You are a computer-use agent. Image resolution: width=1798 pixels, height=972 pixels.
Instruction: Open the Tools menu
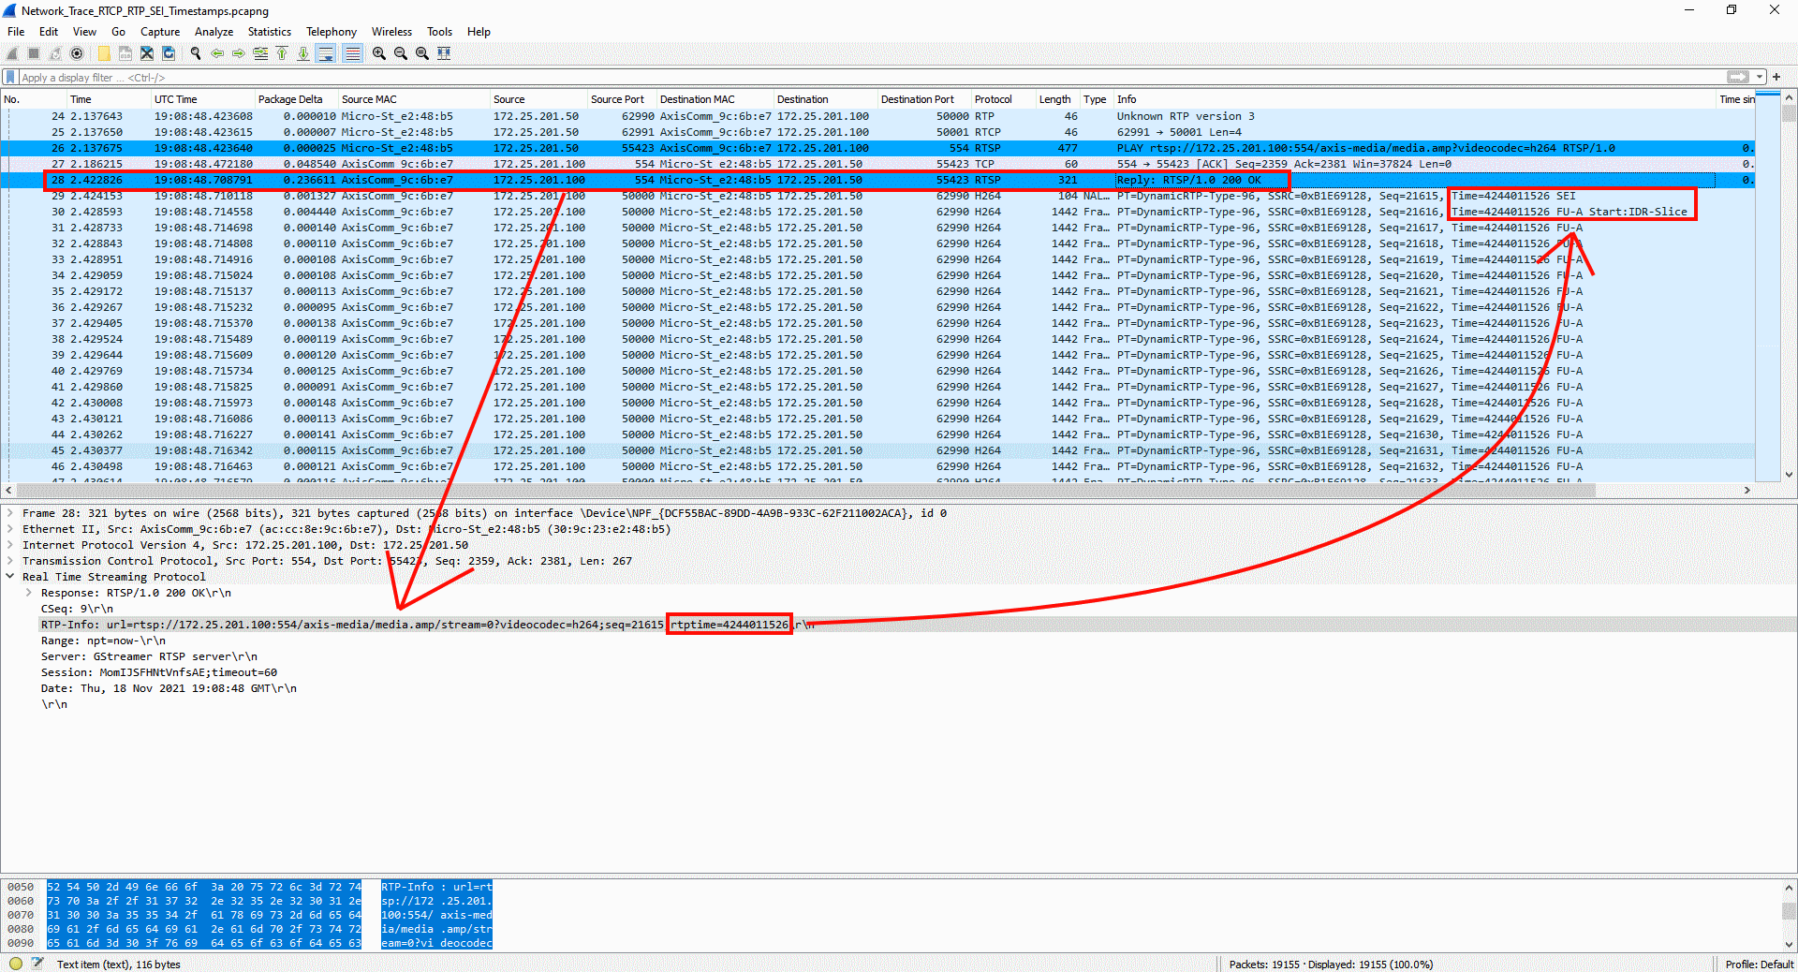(x=439, y=32)
